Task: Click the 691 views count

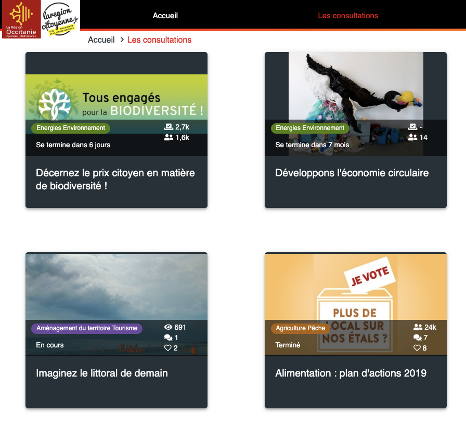Action: (x=180, y=327)
